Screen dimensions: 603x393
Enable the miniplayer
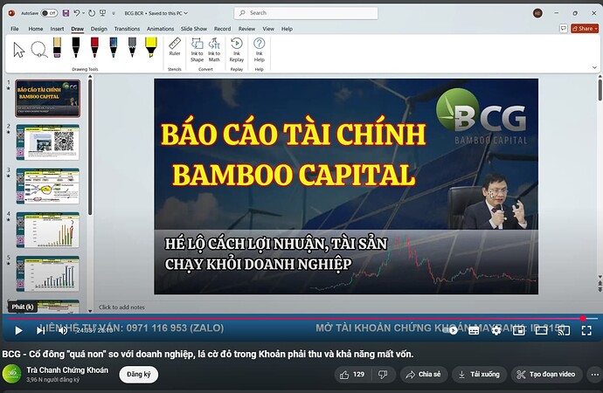coord(519,330)
